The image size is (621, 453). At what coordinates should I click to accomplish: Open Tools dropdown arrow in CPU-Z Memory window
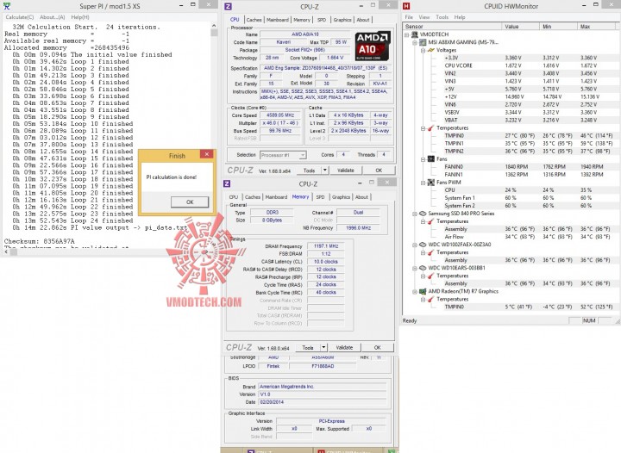click(323, 347)
